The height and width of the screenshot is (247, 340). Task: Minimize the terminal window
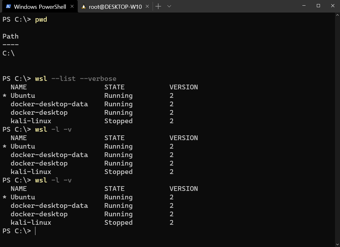click(304, 6)
